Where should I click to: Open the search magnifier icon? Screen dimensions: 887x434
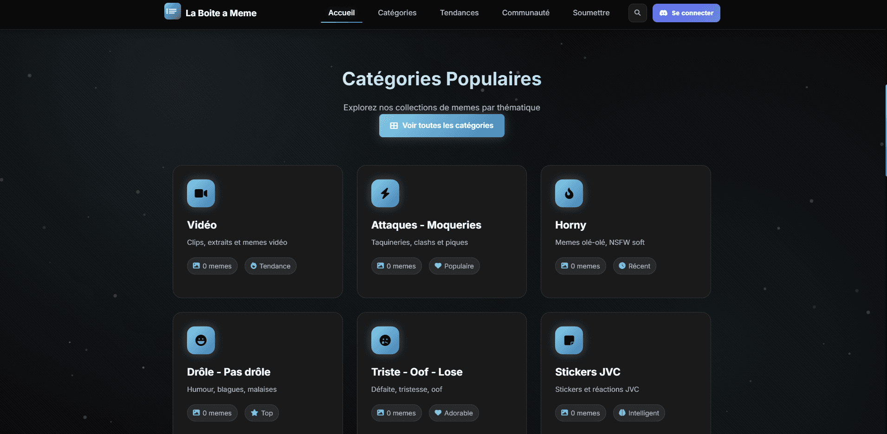(x=637, y=13)
